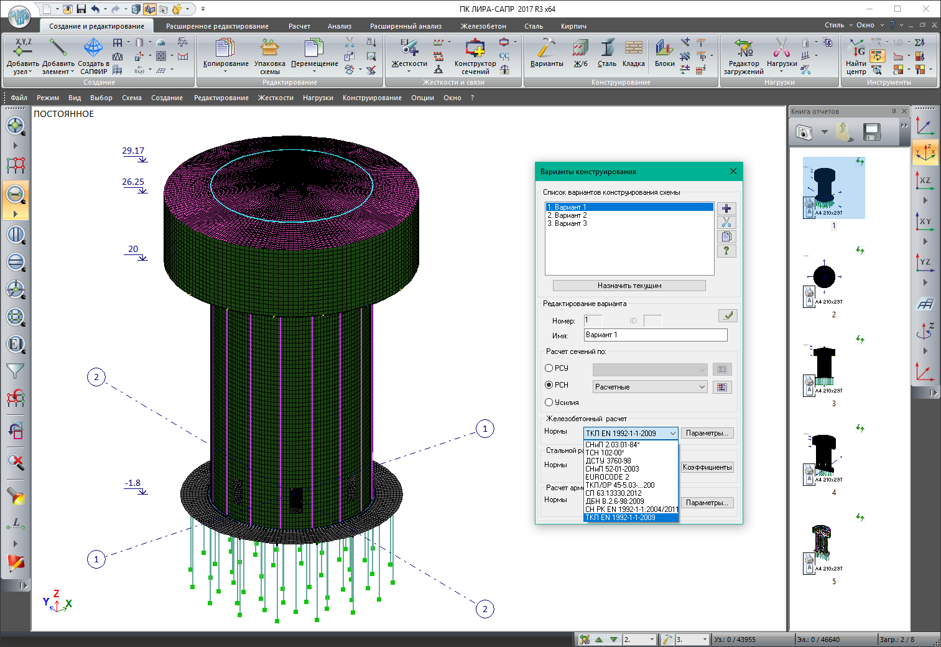
Task: Select the РСУ radio button
Action: (x=549, y=368)
